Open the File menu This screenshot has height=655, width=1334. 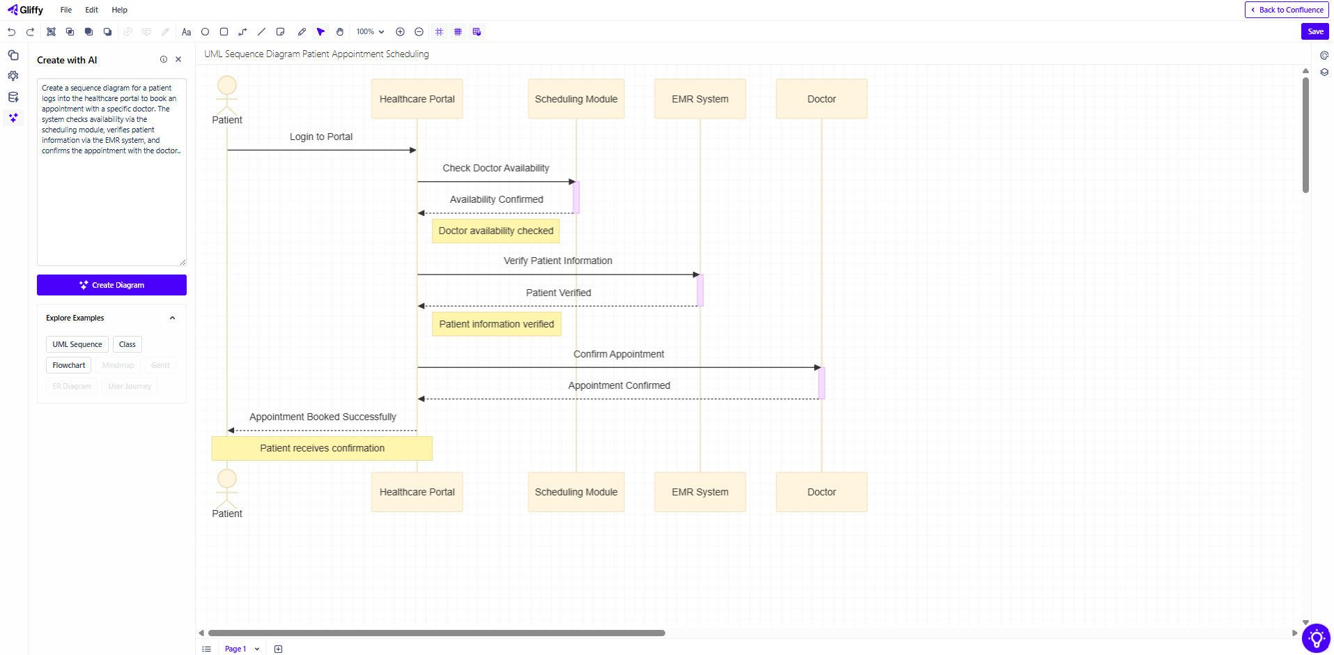pyautogui.click(x=66, y=10)
